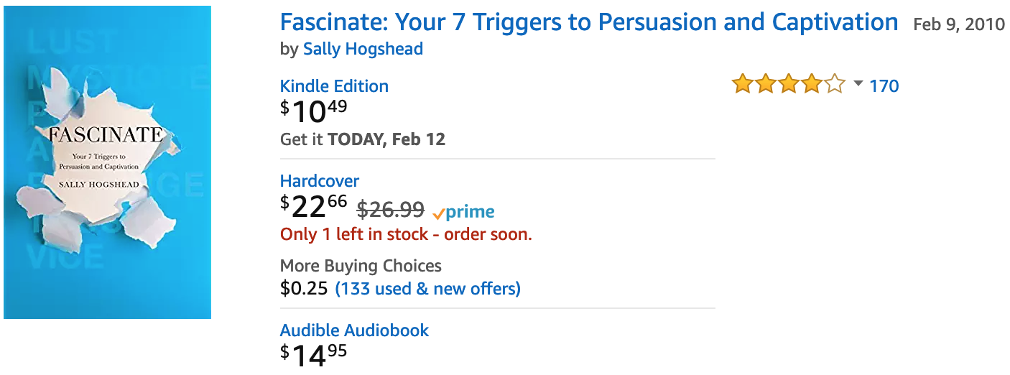Click the More Buying Choices label

361,267
